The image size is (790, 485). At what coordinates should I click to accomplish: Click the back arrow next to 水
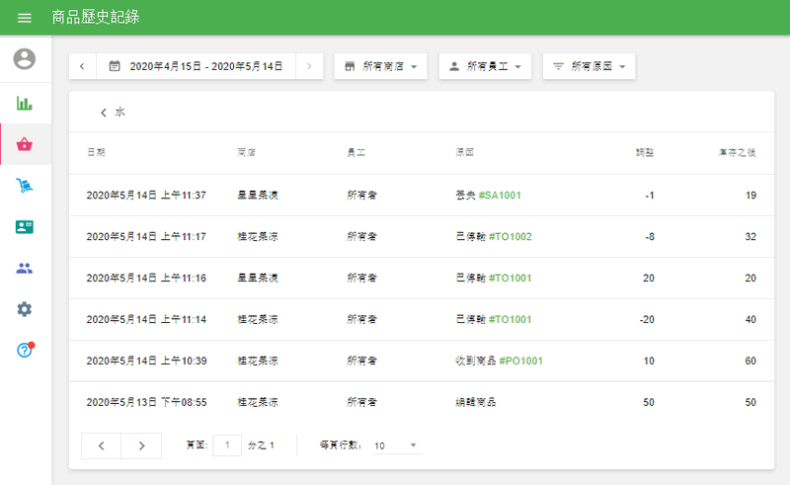pyautogui.click(x=103, y=113)
